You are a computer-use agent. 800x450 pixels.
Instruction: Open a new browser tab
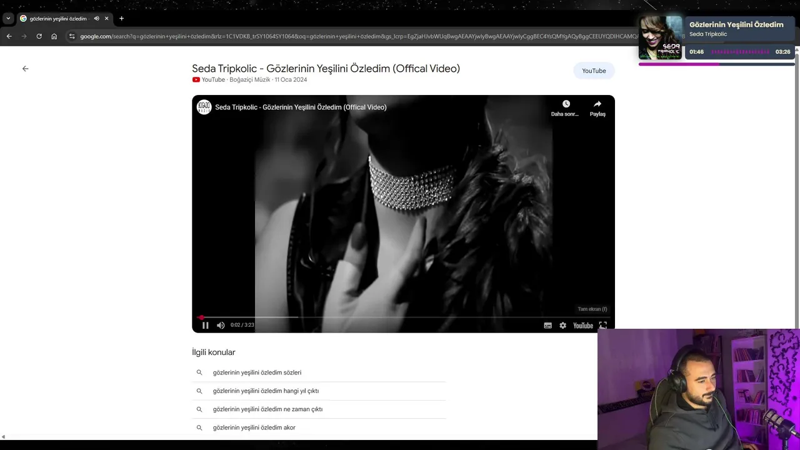click(121, 19)
